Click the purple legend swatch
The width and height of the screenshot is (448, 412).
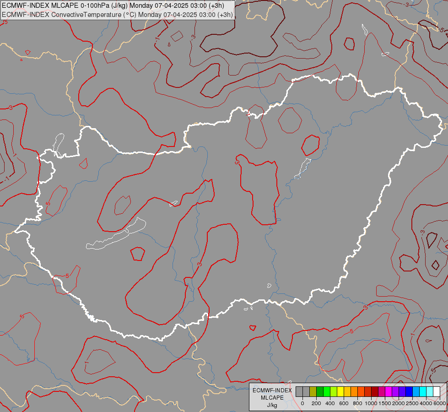pos(396,391)
